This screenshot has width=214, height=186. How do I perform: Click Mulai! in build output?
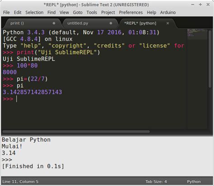[12, 146]
